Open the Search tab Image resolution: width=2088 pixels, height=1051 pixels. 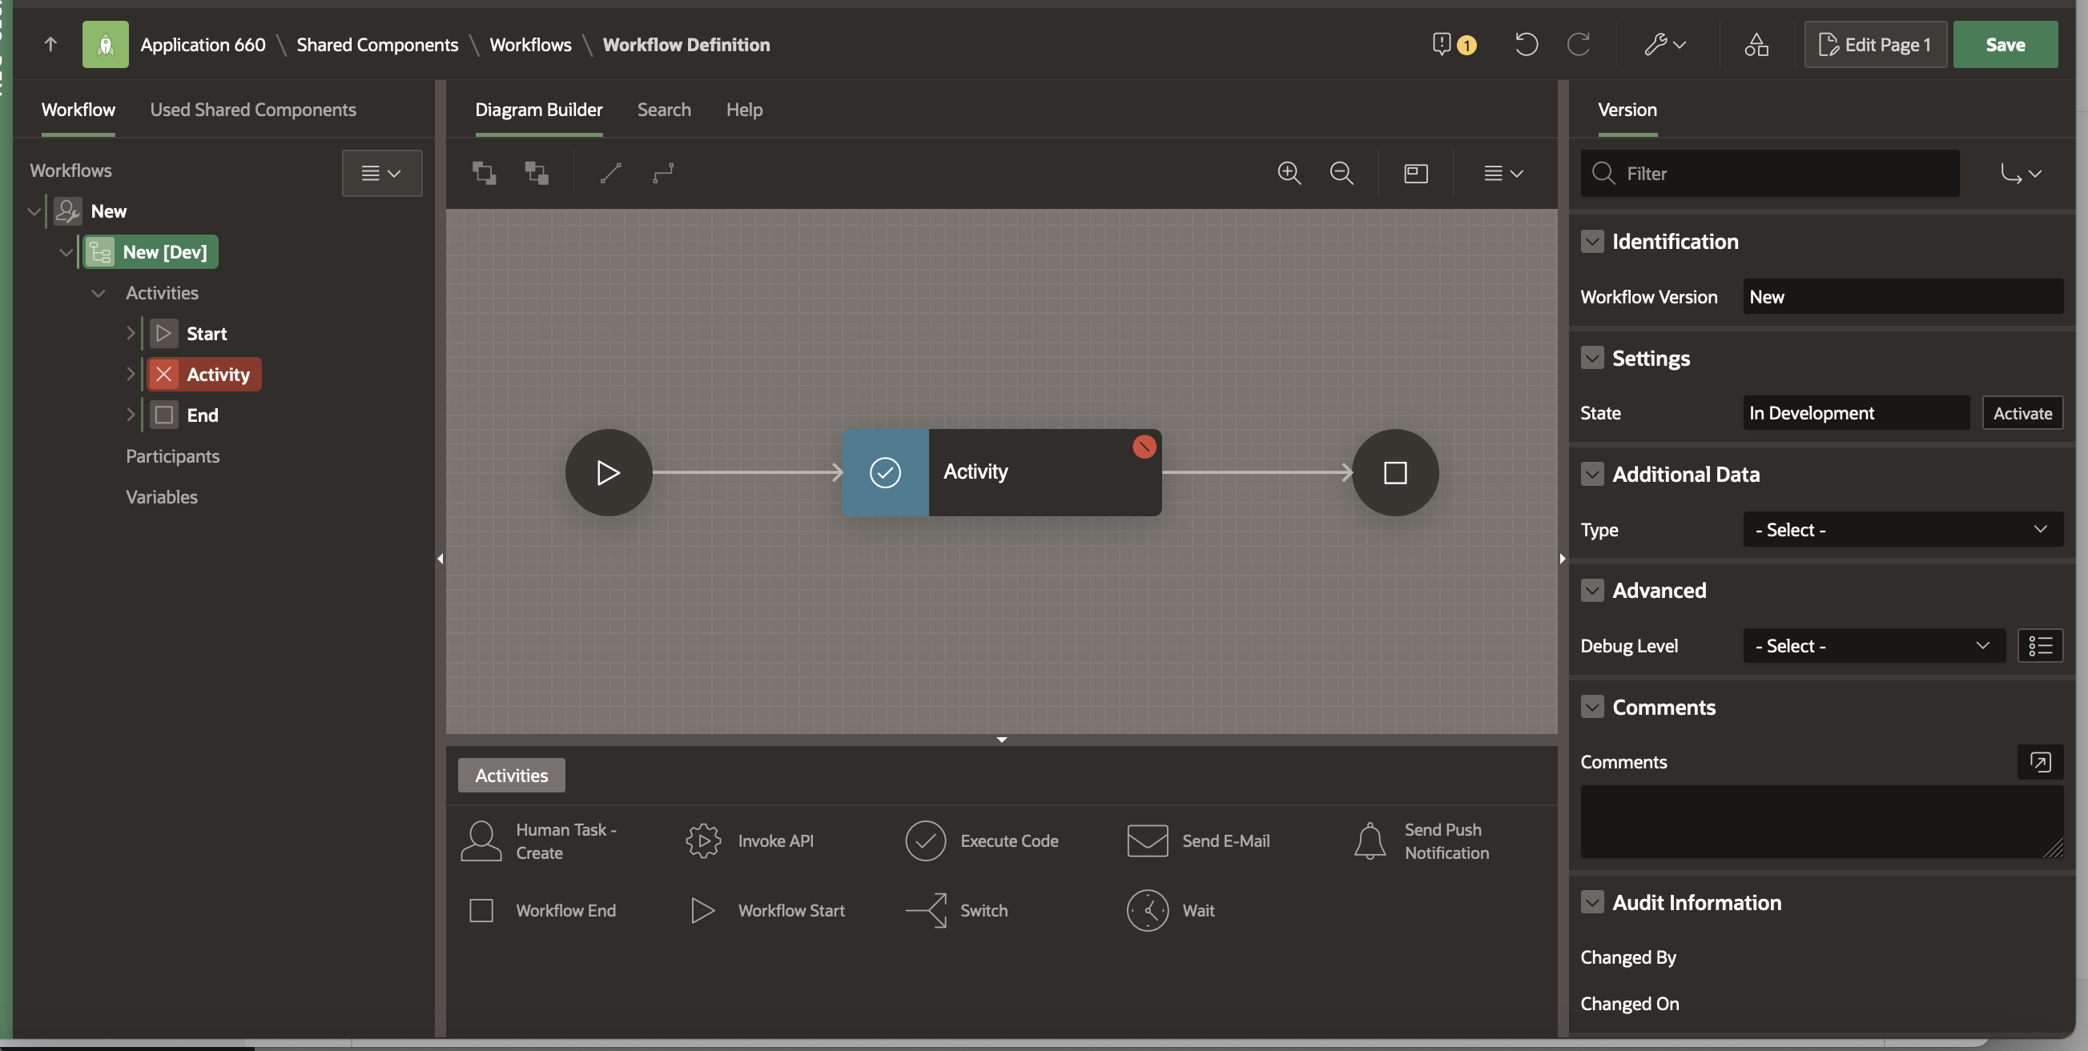pyautogui.click(x=664, y=110)
